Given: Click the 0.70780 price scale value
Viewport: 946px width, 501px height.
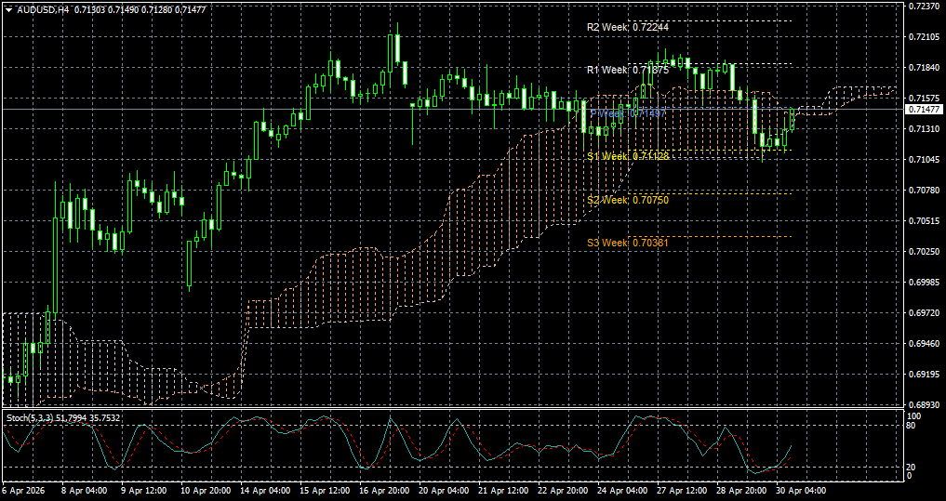Looking at the screenshot, I should (x=924, y=191).
